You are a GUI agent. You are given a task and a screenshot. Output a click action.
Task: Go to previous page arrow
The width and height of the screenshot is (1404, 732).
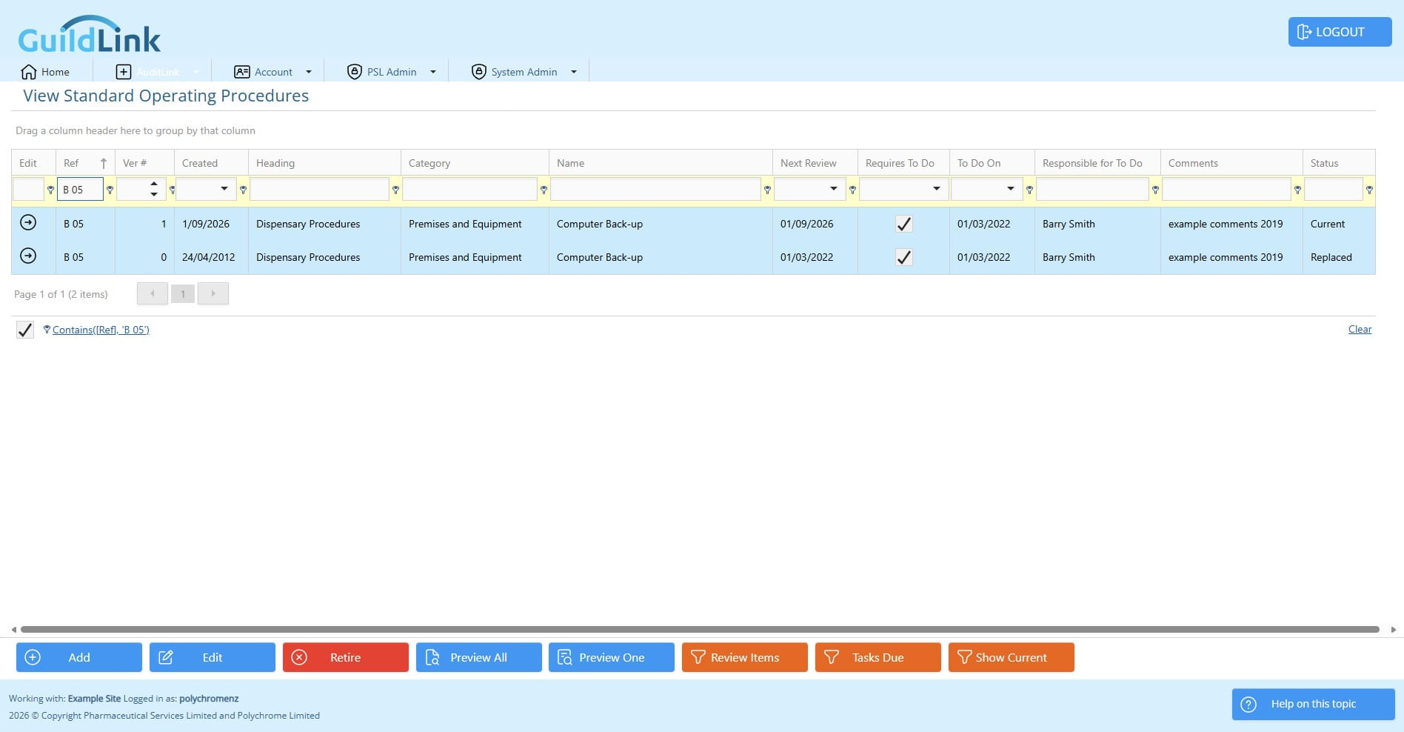(153, 293)
